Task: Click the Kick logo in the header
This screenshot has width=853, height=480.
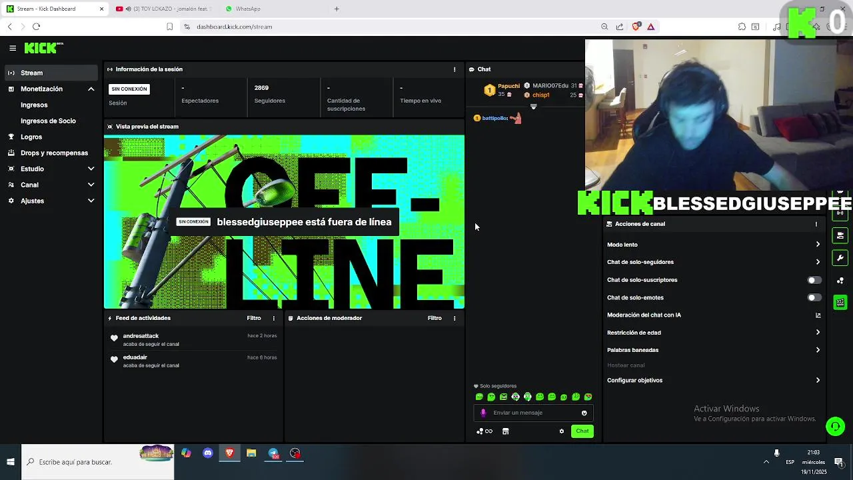Action: tap(43, 48)
